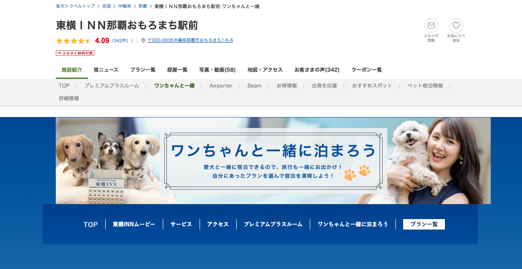
Task: Click the 4.09 rating score
Action: pos(102,41)
